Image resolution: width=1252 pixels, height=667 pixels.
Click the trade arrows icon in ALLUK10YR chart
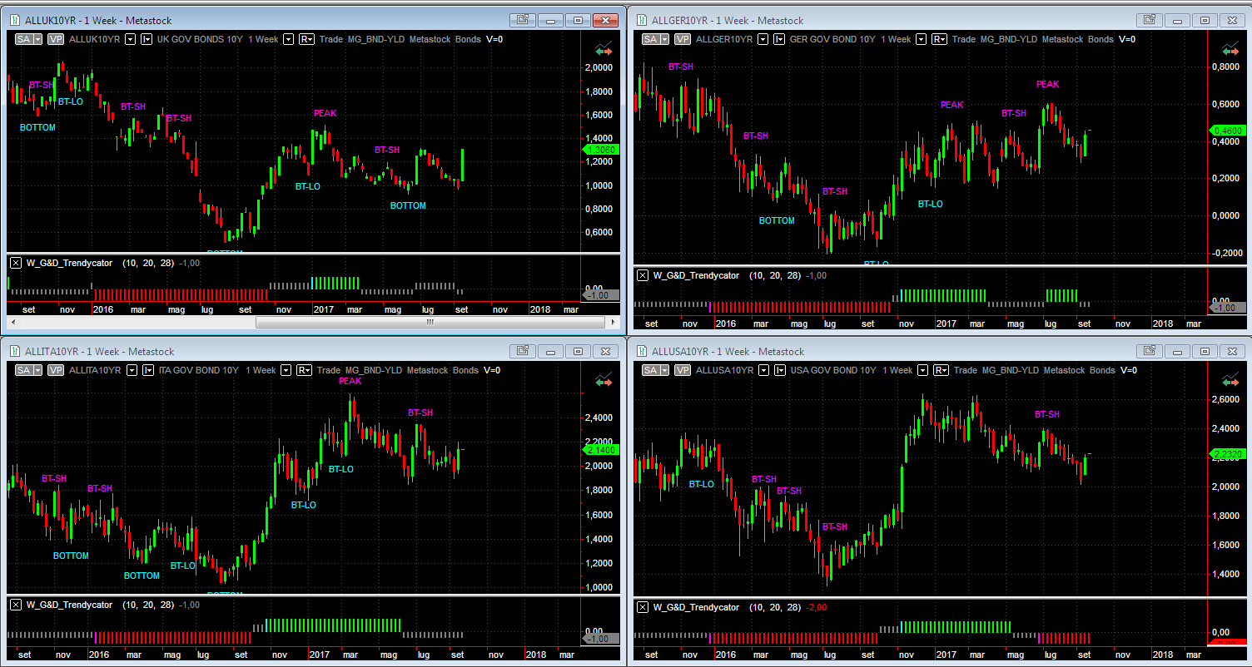pyautogui.click(x=604, y=49)
